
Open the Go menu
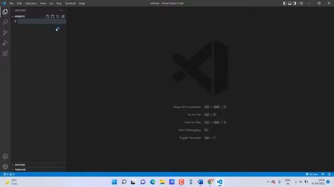(51, 3)
